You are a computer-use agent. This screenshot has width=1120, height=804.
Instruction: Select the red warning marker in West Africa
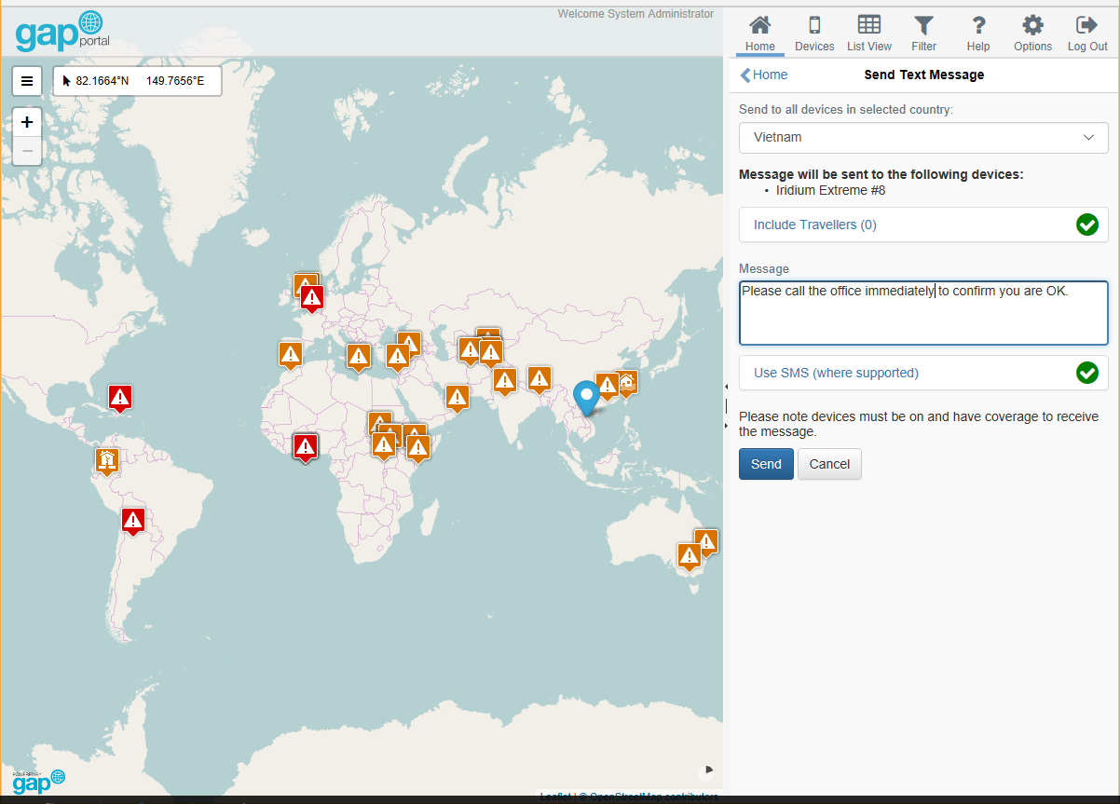305,448
